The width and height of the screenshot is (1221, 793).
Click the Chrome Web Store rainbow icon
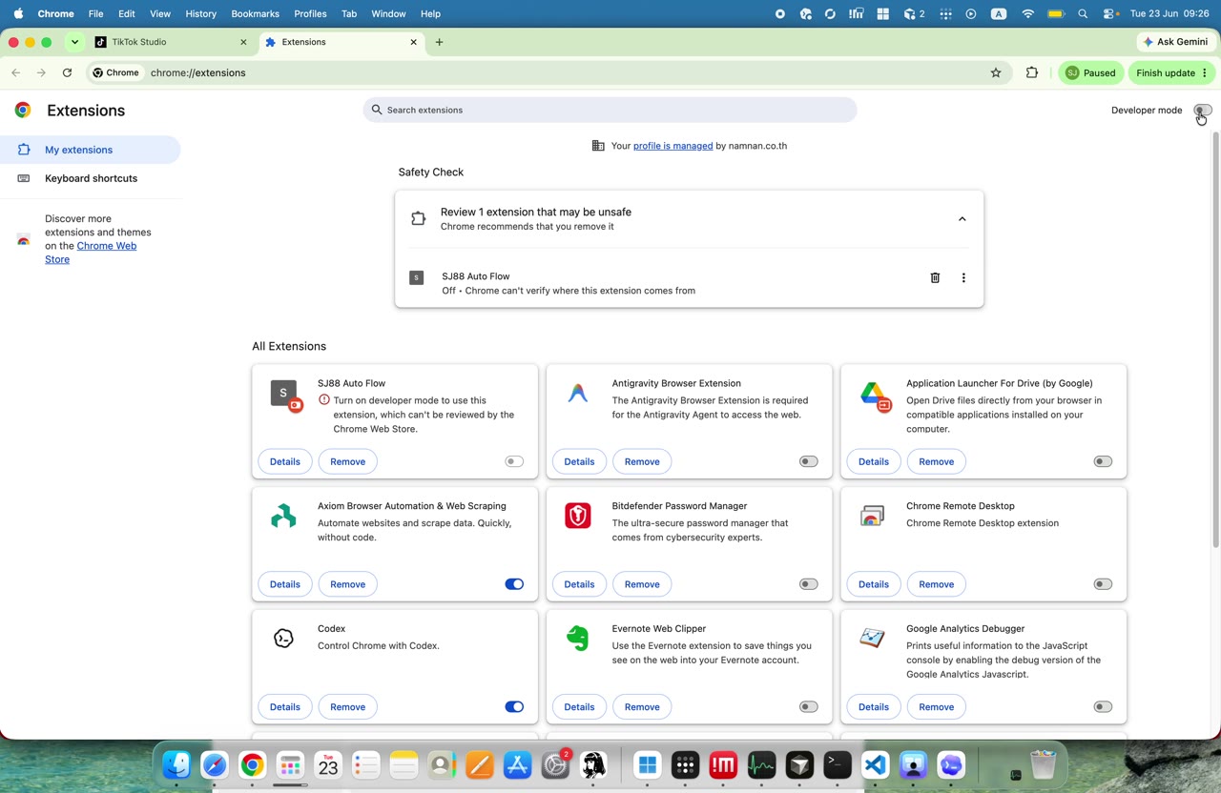point(24,239)
